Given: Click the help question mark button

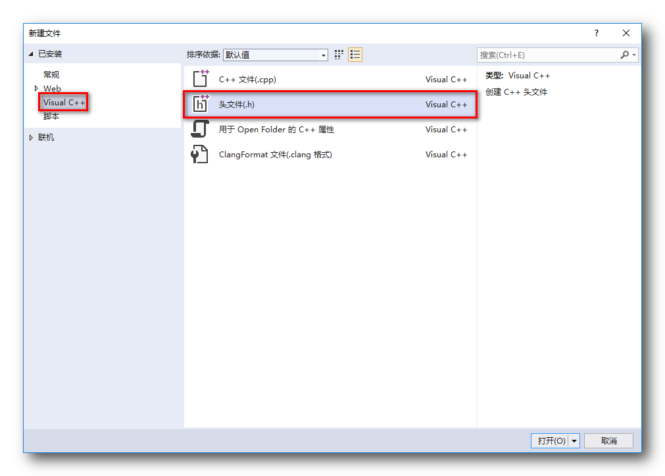Looking at the screenshot, I should [597, 33].
